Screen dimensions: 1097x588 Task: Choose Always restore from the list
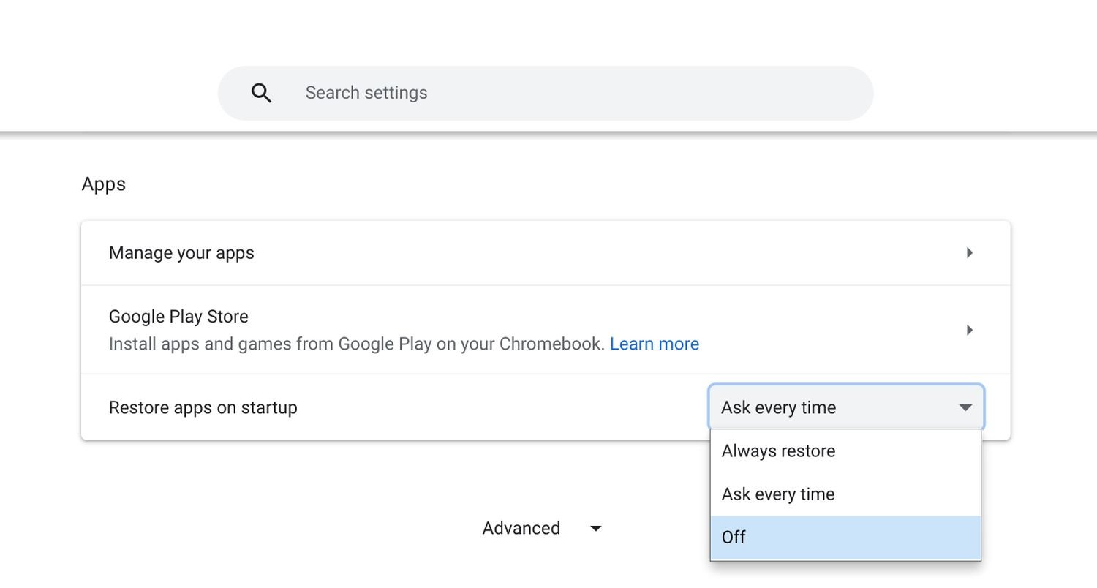point(778,451)
